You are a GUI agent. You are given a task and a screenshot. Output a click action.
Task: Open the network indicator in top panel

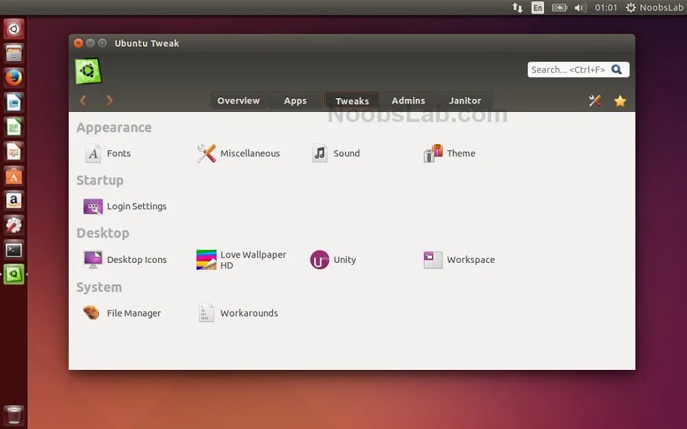[517, 8]
